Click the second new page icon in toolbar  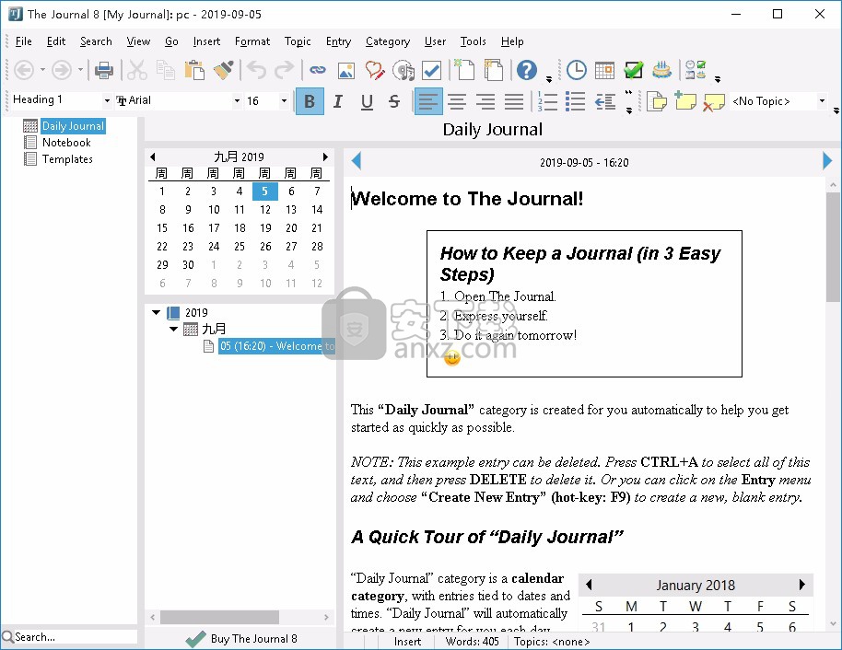click(x=493, y=70)
